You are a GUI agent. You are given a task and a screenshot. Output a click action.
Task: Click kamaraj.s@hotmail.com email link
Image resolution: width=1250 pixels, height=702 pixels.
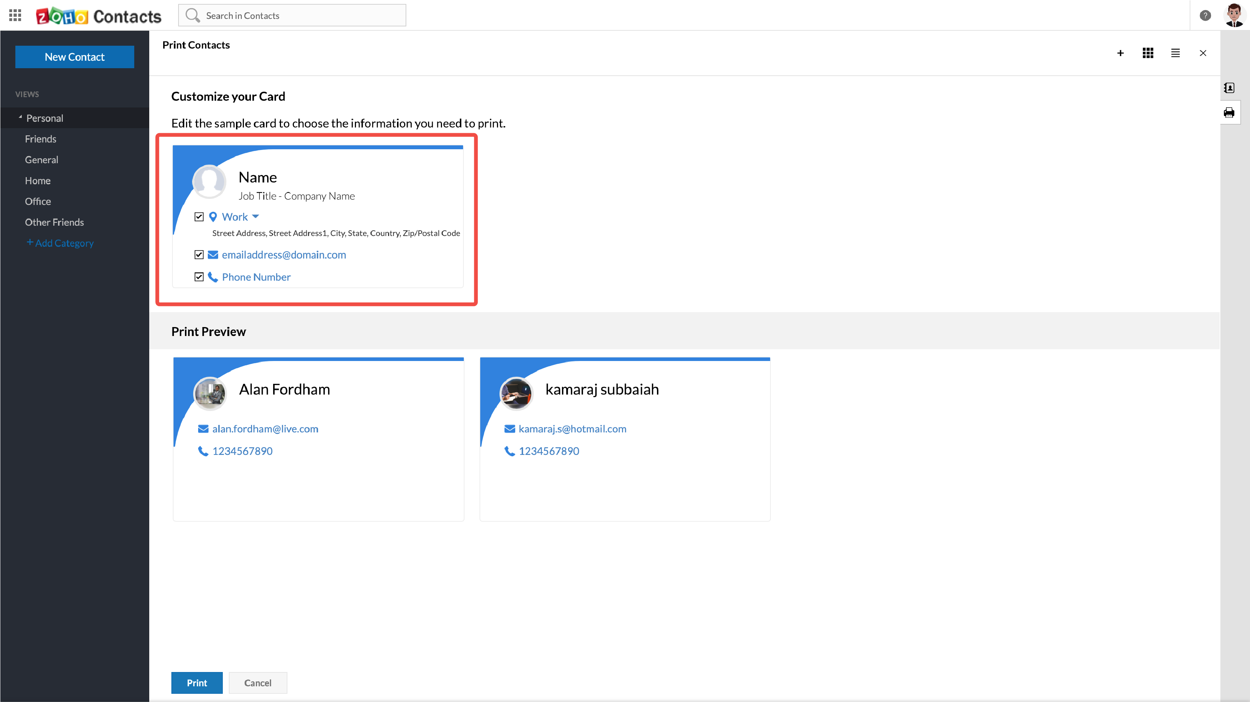click(x=572, y=429)
